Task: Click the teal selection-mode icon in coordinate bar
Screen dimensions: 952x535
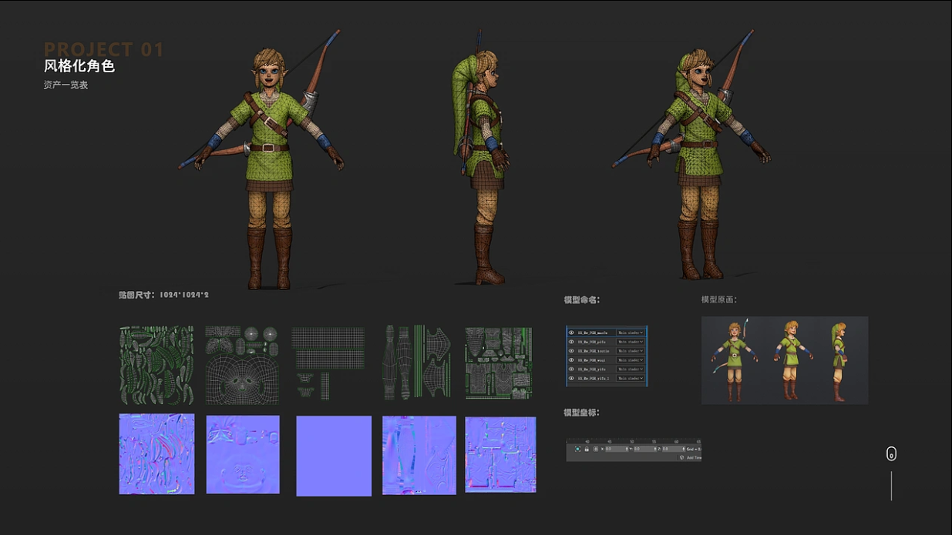Action: [577, 449]
